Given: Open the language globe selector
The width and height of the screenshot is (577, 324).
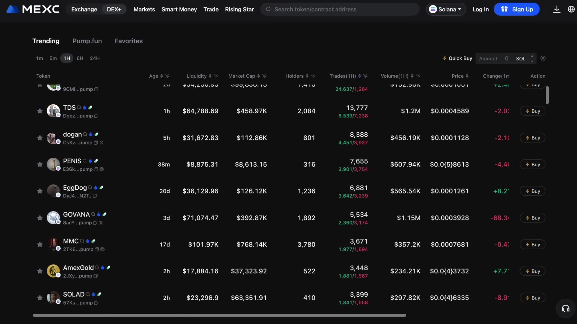Looking at the screenshot, I should 571,9.
